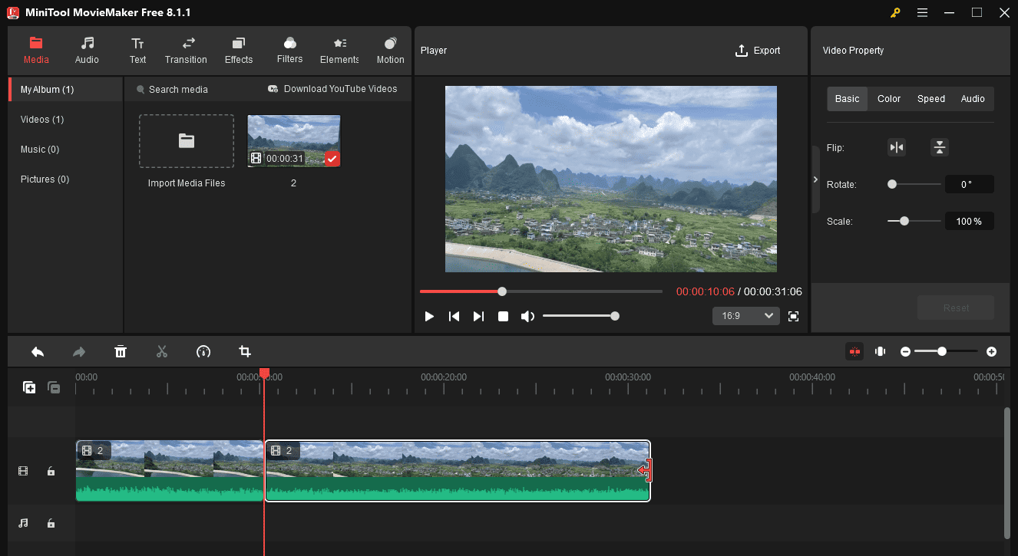Switch to the Basic property tab
Viewport: 1018px width, 556px height.
click(x=848, y=99)
